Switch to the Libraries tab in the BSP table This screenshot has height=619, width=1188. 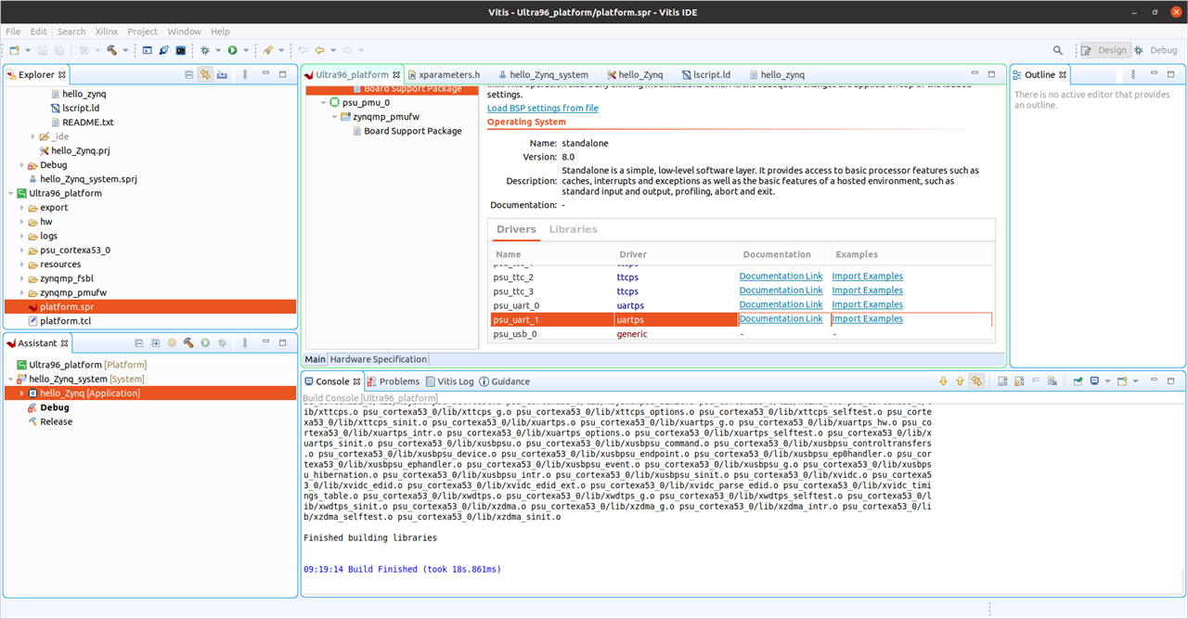point(573,229)
